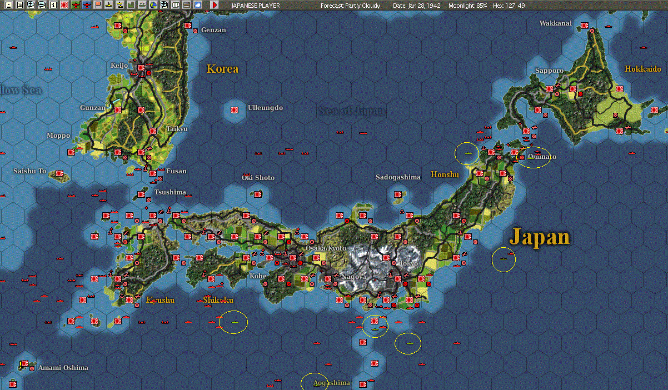The width and height of the screenshot is (668, 390).
Task: Select the circled ship at Aogashima
Action: point(315,383)
